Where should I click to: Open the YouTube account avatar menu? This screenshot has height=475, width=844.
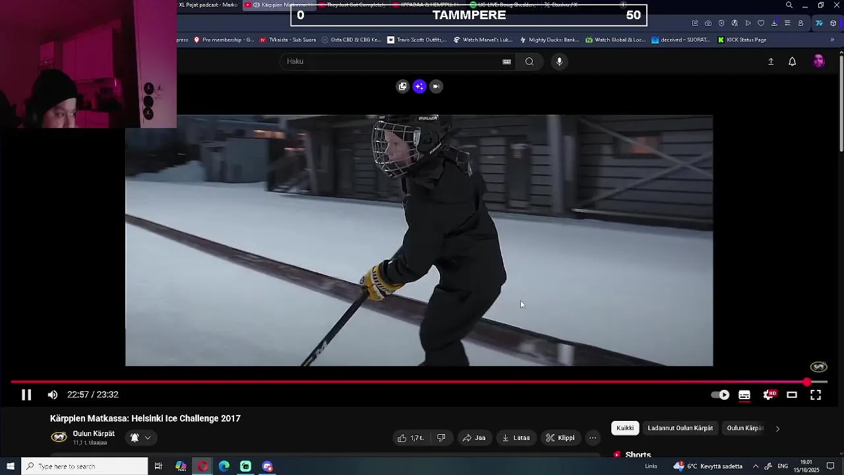(x=818, y=61)
